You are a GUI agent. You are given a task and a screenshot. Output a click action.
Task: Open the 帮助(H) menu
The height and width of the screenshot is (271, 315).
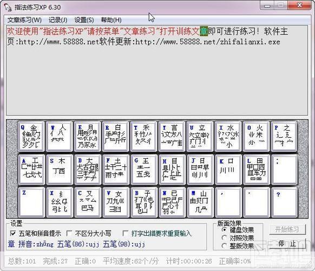111,20
